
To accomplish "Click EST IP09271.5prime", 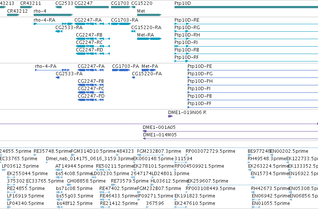I will click(x=155, y=196).
